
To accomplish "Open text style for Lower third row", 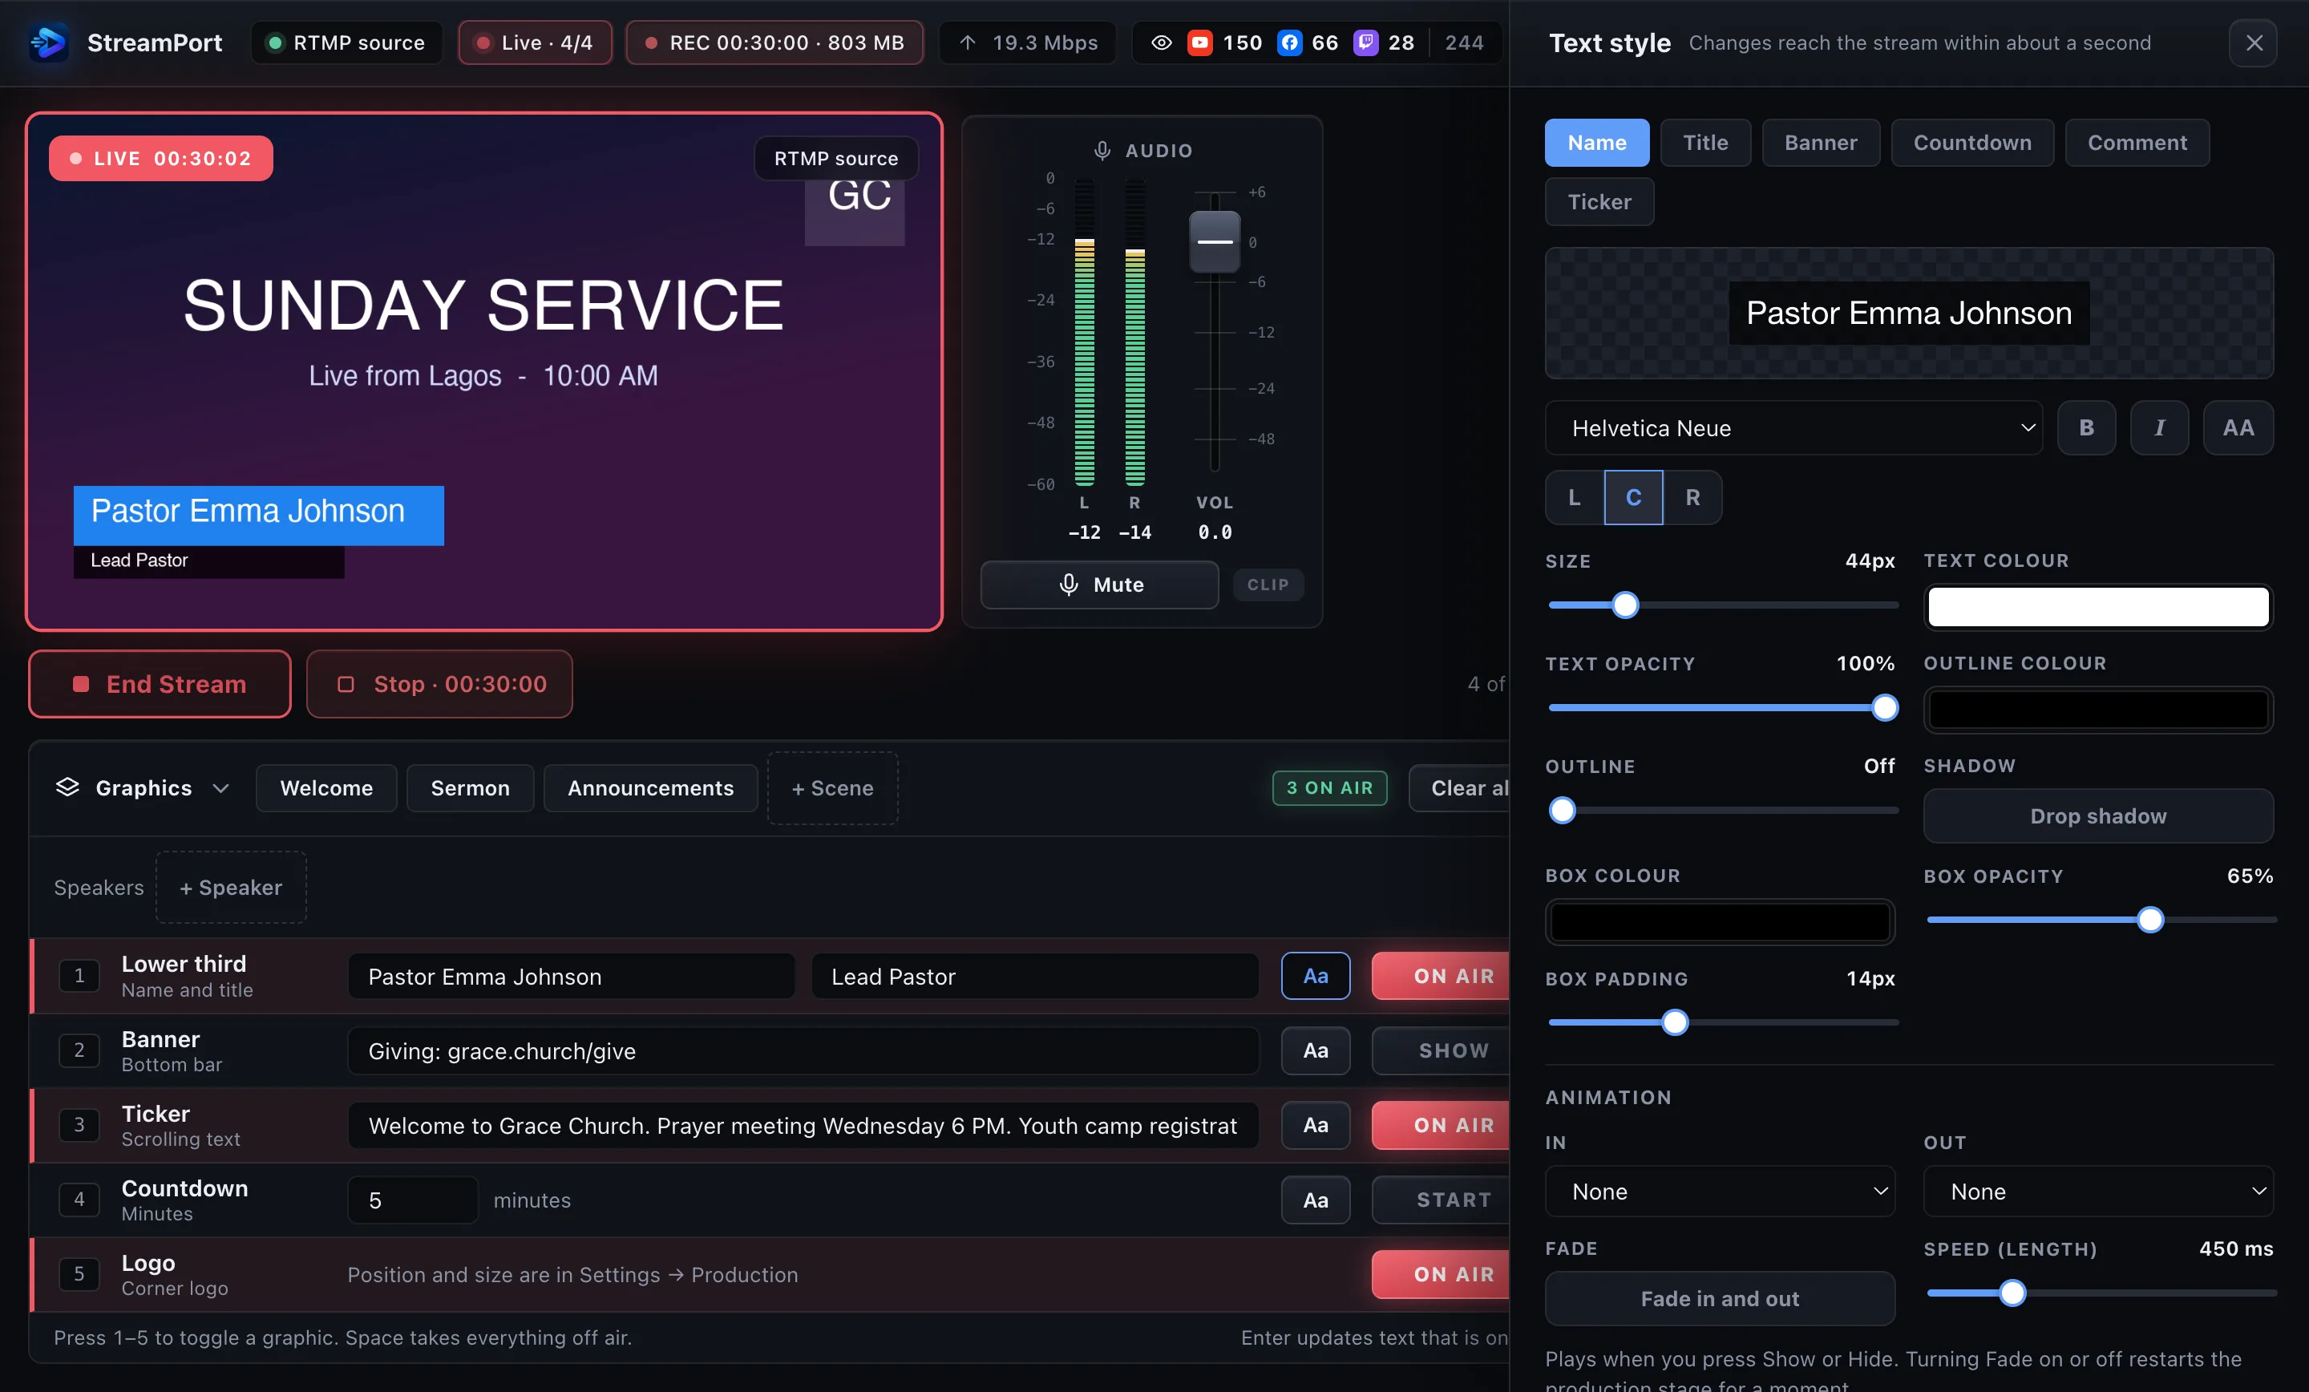I will pyautogui.click(x=1315, y=975).
